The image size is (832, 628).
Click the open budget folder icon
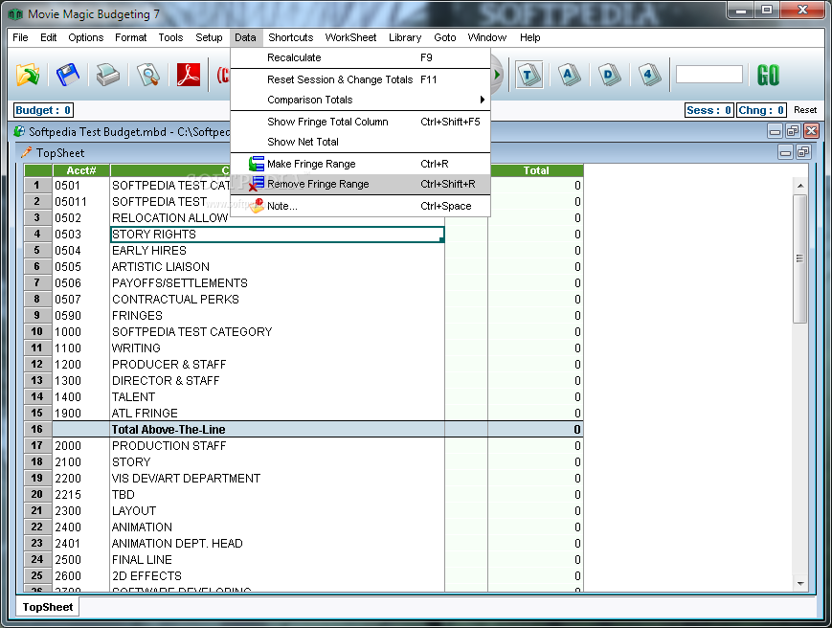(28, 75)
